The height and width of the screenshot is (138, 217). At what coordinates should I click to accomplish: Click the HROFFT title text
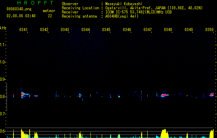(35, 3)
